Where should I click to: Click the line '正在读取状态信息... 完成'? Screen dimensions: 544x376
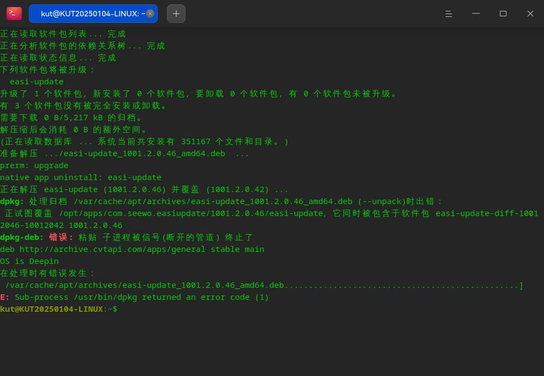[x=58, y=58]
